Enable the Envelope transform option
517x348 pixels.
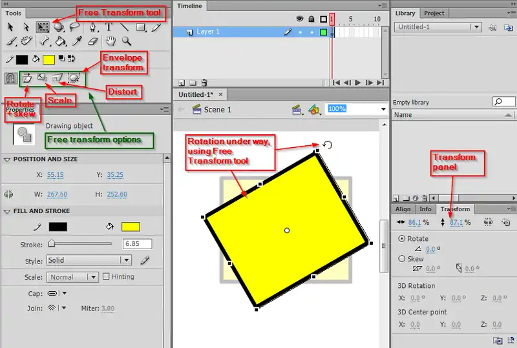pyautogui.click(x=74, y=78)
